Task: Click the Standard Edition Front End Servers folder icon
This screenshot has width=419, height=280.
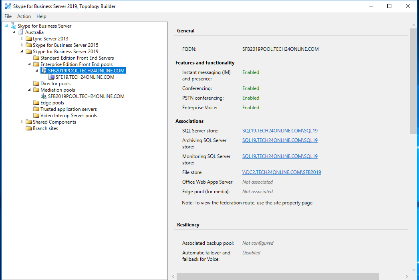Action: coord(36,58)
